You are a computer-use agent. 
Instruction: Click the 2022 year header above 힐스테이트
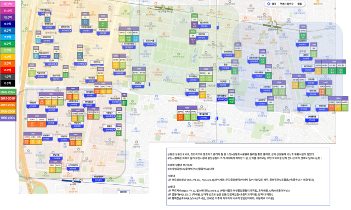(194, 15)
